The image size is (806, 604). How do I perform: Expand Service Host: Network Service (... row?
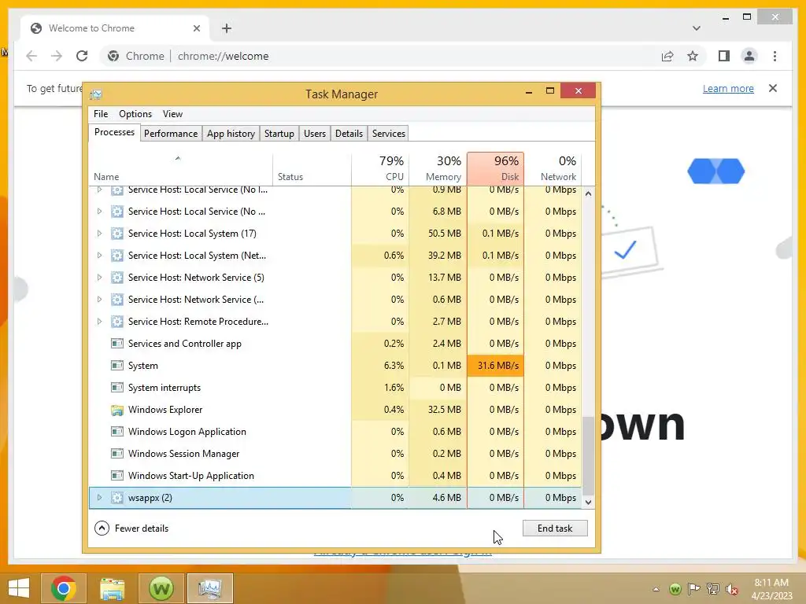click(x=99, y=300)
